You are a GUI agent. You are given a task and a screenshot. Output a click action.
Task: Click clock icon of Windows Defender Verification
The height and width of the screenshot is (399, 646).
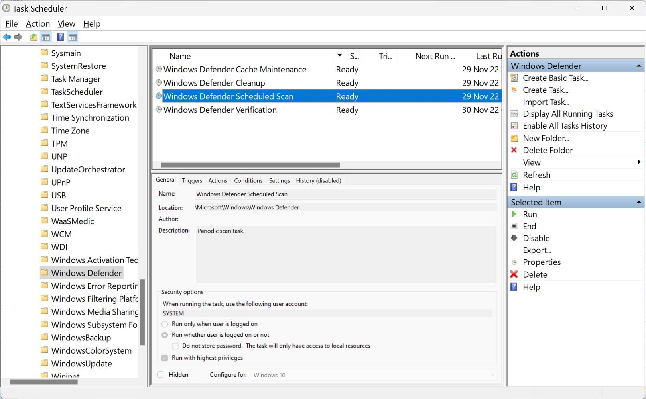click(159, 110)
